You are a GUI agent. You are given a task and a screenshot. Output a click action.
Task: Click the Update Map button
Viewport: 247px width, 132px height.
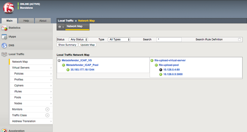click(x=87, y=45)
